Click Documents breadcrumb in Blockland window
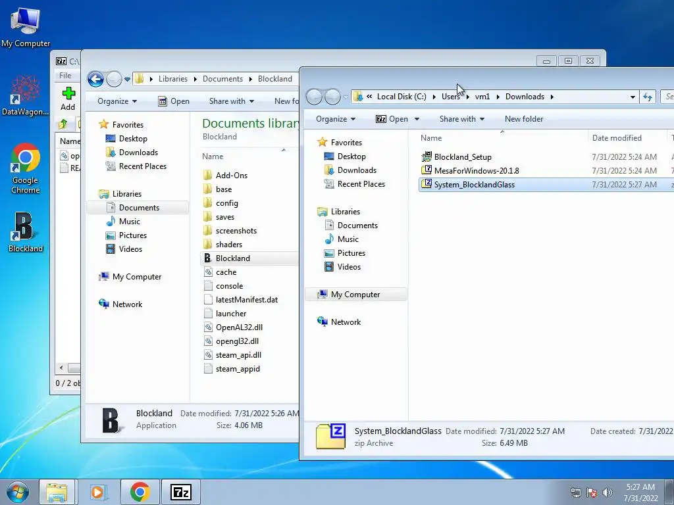 point(222,79)
